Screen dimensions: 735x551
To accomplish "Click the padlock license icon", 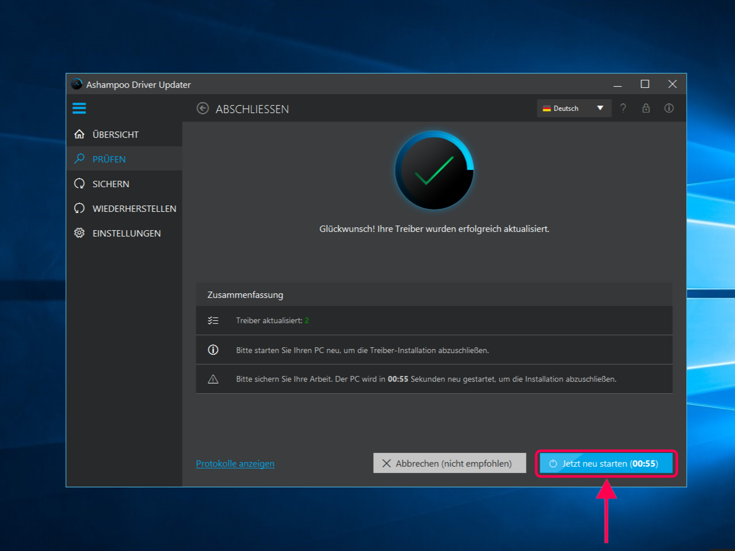I will [x=646, y=108].
